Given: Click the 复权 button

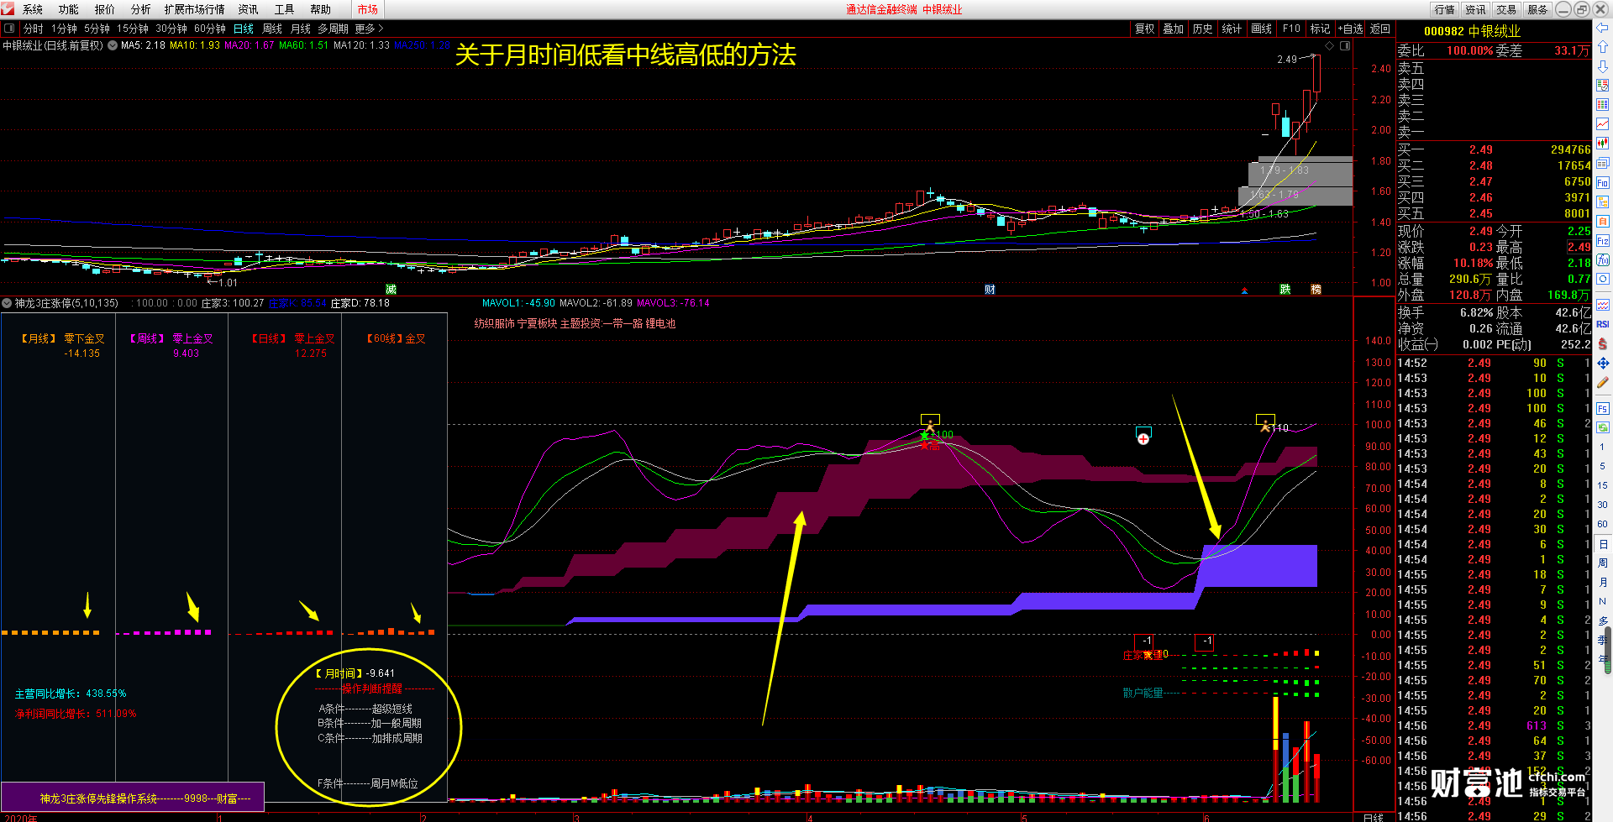Looking at the screenshot, I should [x=1144, y=29].
